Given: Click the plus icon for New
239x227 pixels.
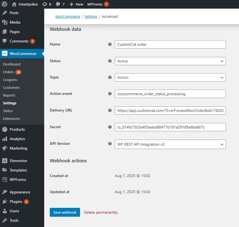Looking at the screenshot, I should click(x=71, y=4).
